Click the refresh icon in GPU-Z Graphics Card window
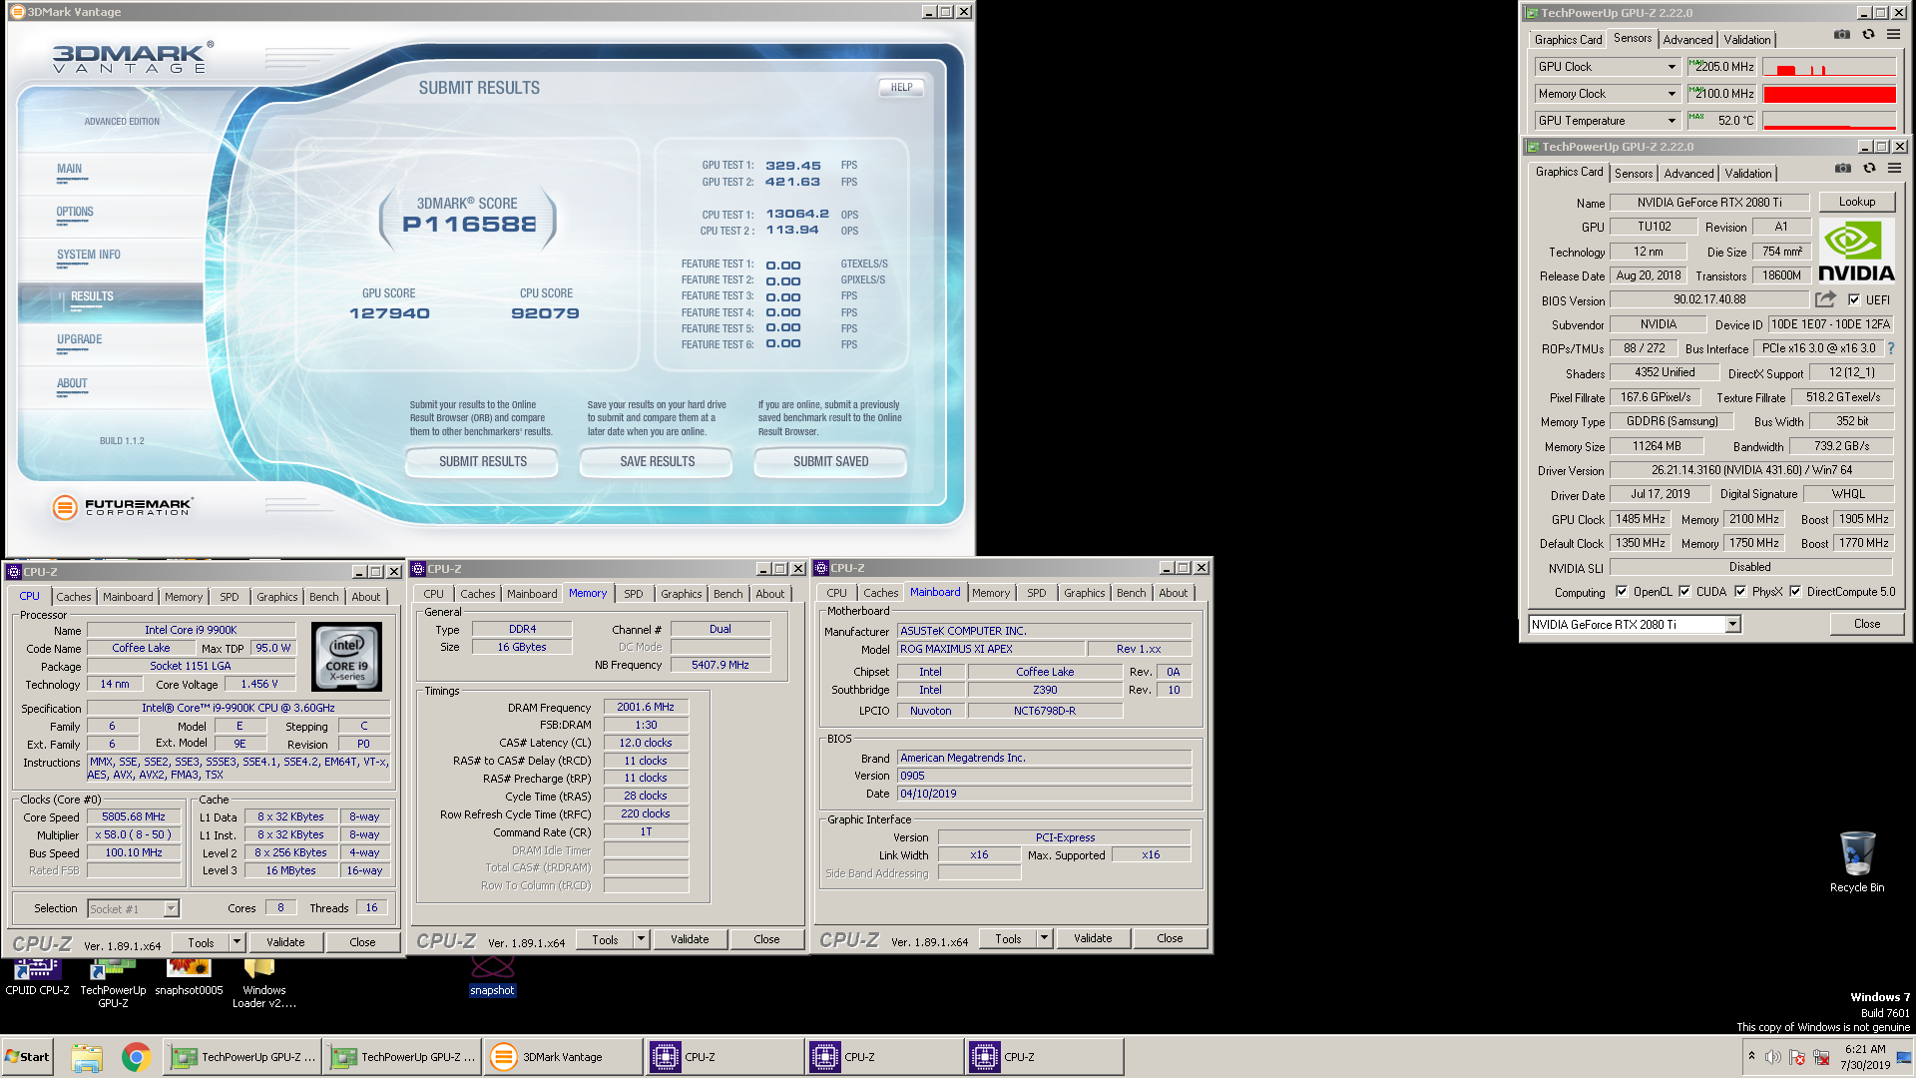Screen dimensions: 1916x1078 1869,169
